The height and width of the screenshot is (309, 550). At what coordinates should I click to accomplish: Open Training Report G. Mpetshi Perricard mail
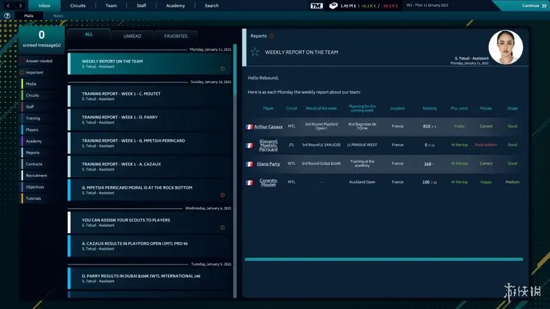(x=150, y=143)
